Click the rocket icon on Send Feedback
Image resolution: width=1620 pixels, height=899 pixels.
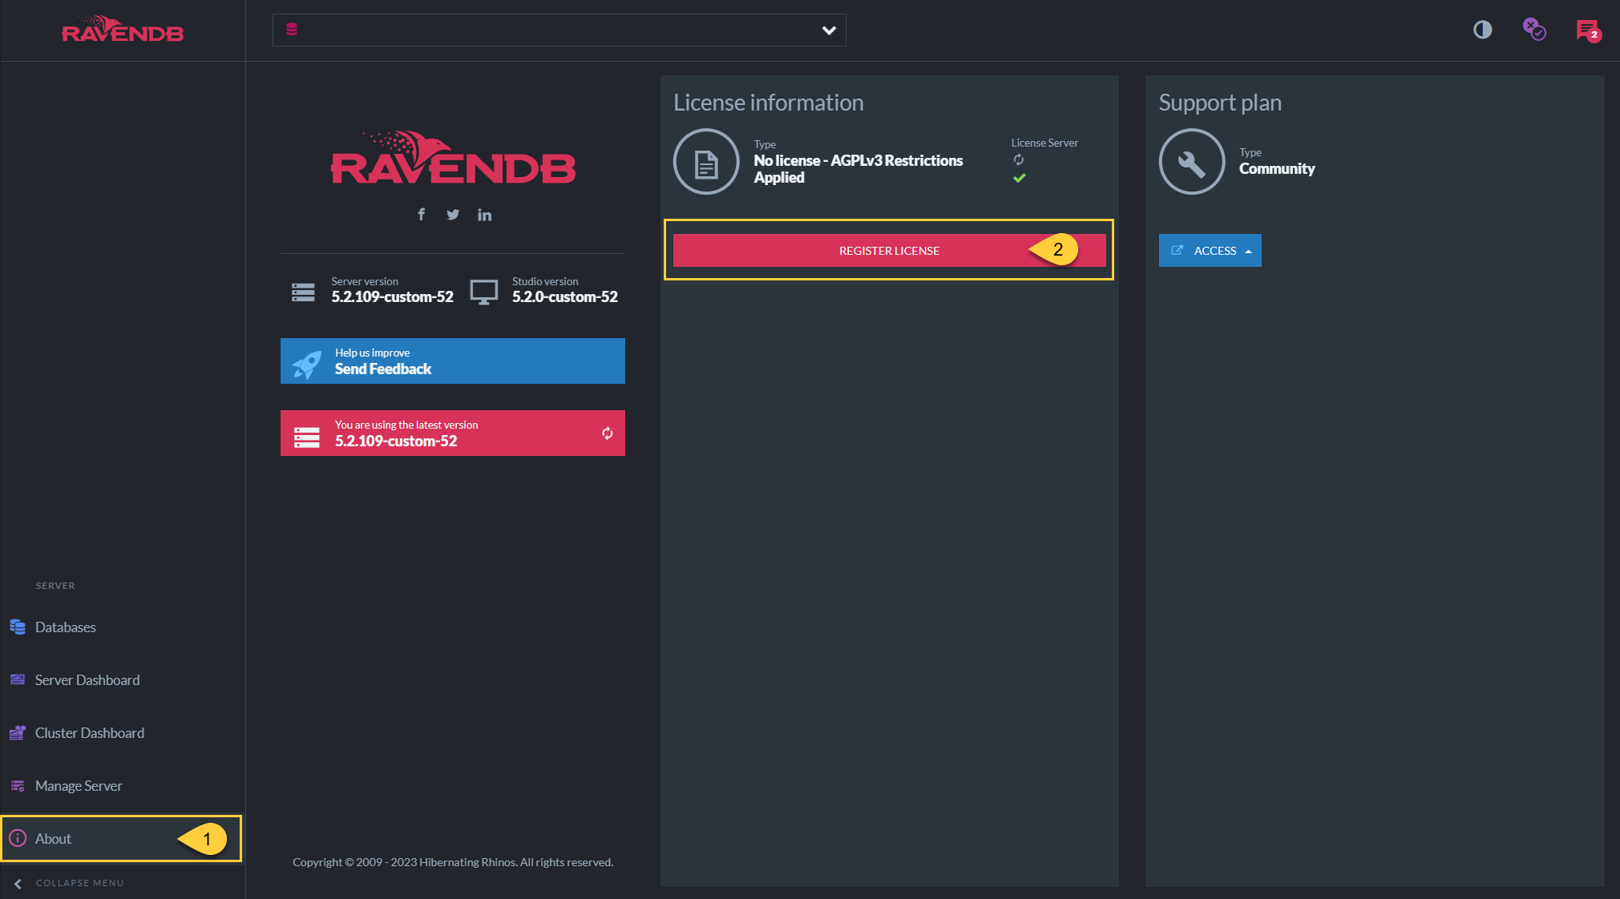pyautogui.click(x=306, y=365)
